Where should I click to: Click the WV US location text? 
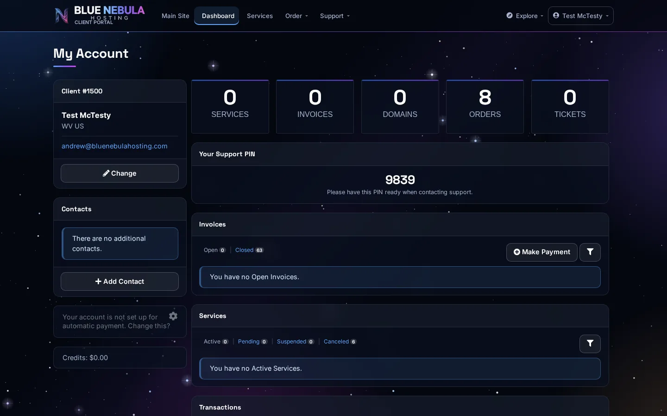pos(73,126)
